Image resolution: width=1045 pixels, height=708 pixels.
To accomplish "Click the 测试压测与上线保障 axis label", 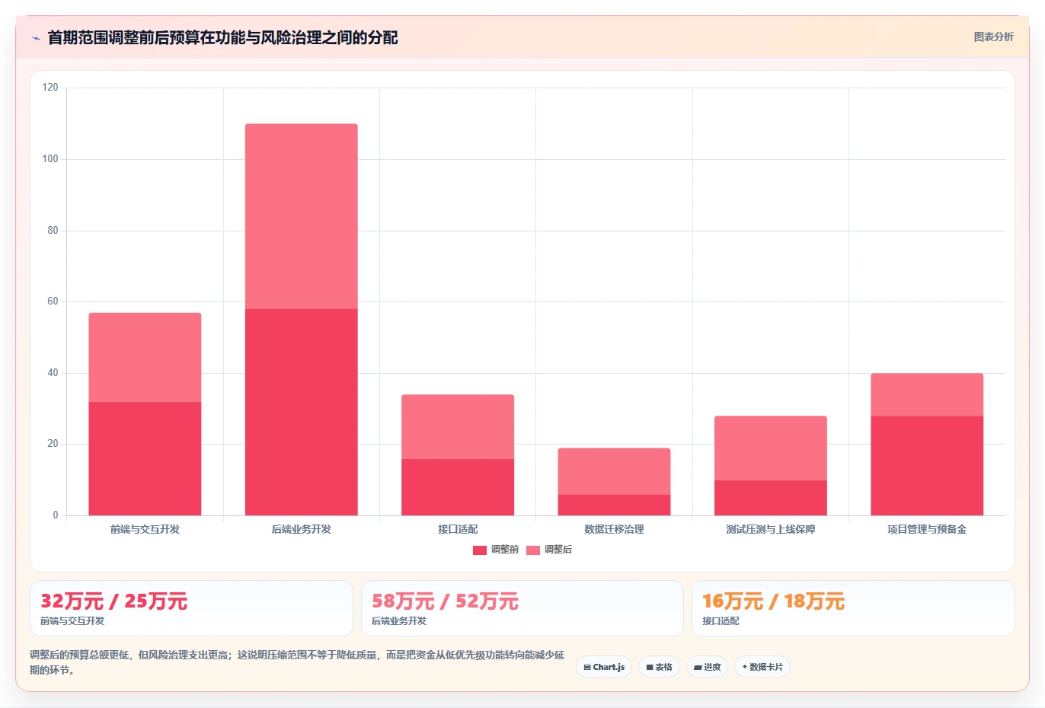I will click(x=771, y=529).
